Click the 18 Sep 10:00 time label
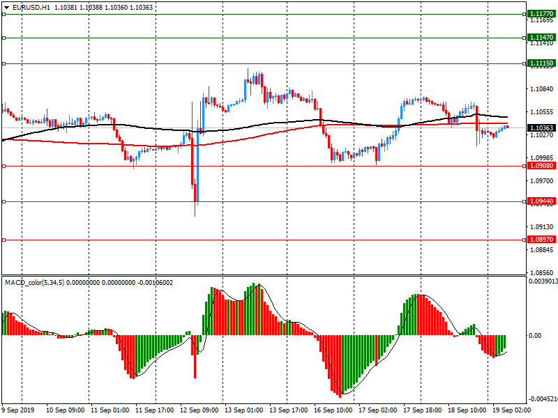This screenshot has width=558, height=418. pos(467,410)
